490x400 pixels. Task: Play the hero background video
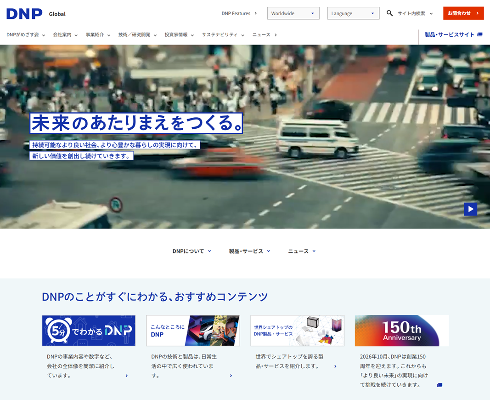[470, 209]
